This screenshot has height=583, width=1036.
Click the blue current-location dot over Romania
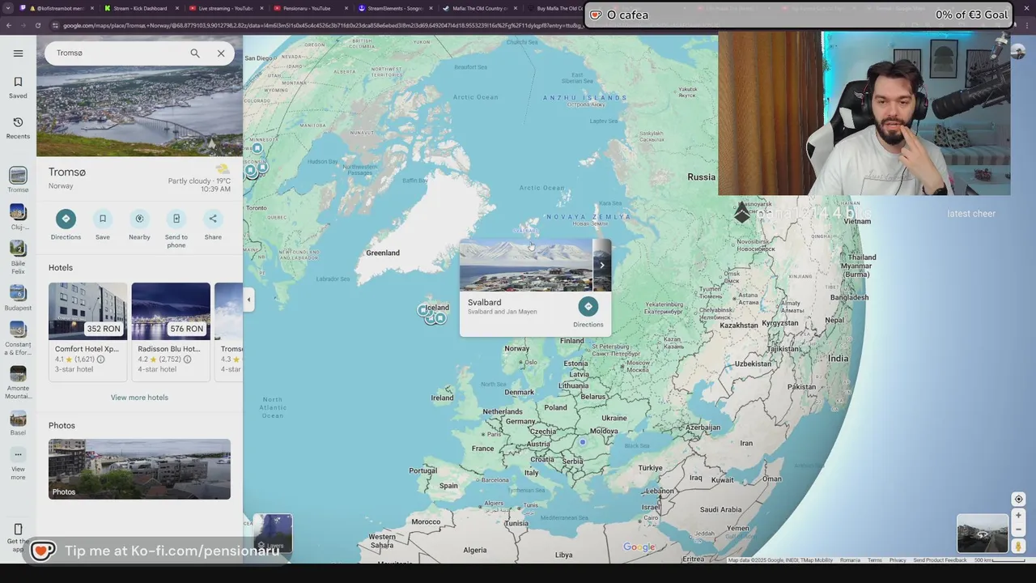click(x=582, y=442)
